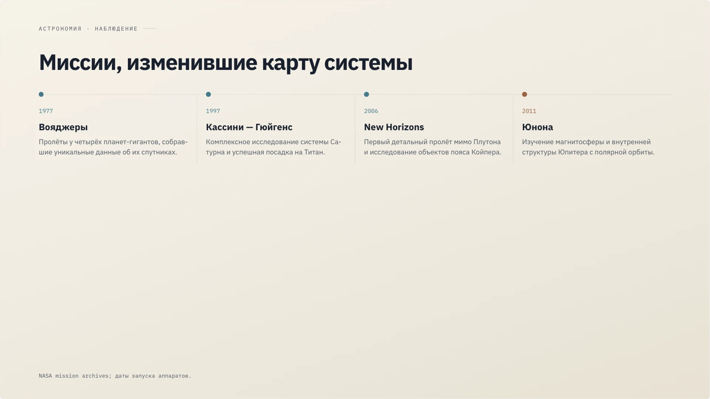The width and height of the screenshot is (710, 399).
Task: Click the description starting with Комплексное исследование
Action: [x=274, y=147]
